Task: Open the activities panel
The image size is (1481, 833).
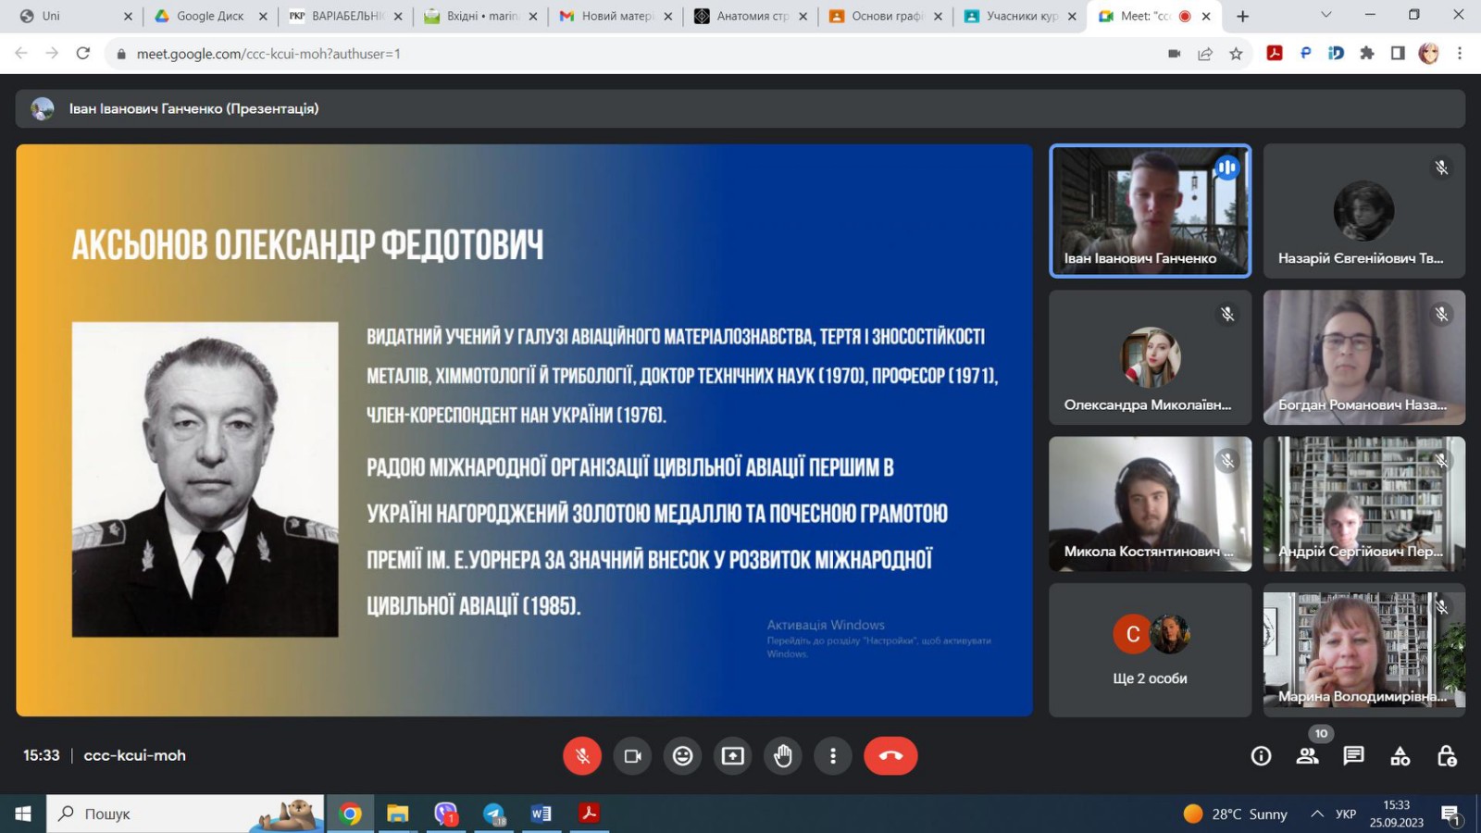Action: click(x=1400, y=756)
